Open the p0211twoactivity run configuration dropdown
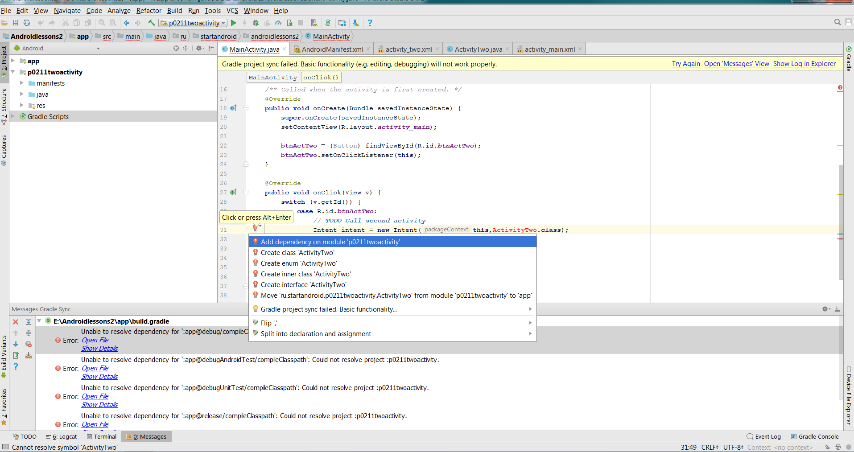This screenshot has width=854, height=452. pyautogui.click(x=193, y=23)
